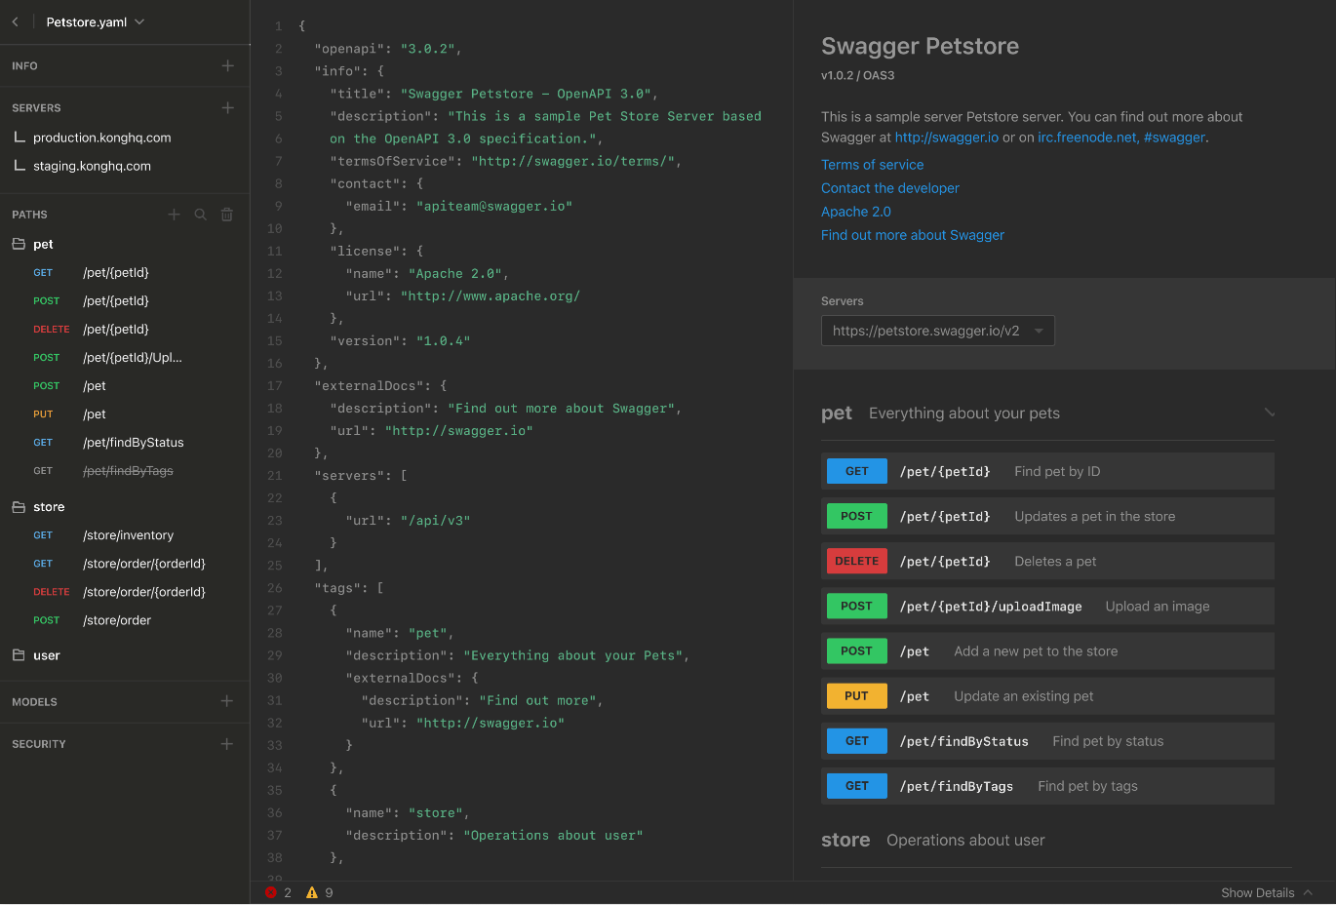1336x905 pixels.
Task: Expand POST uploadImage Upload an image
Action: click(1047, 606)
